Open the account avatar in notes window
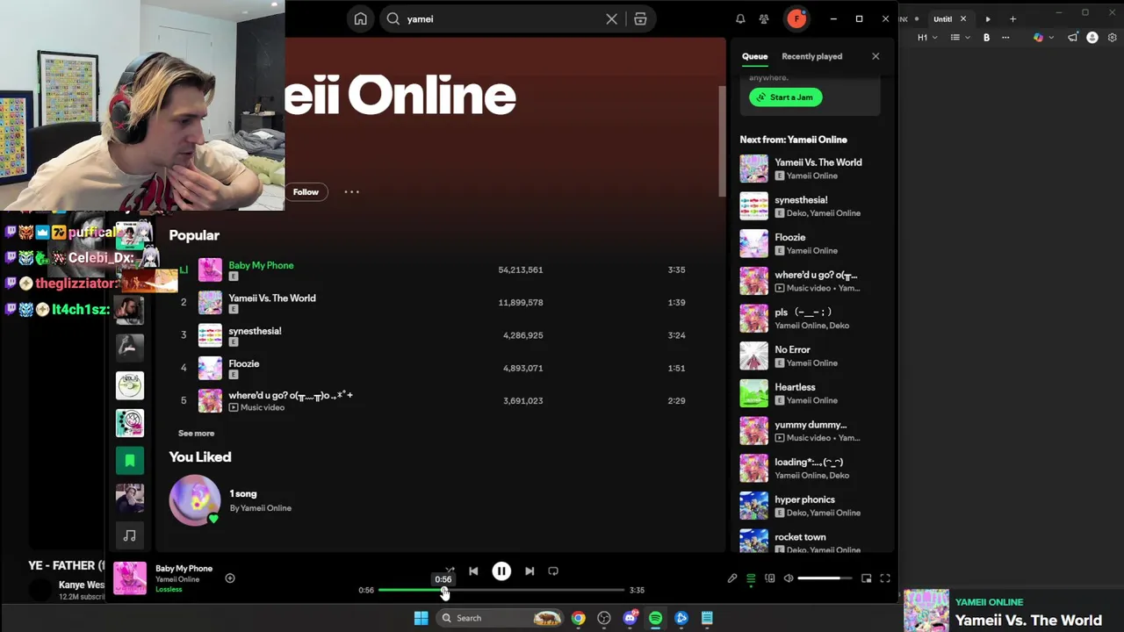This screenshot has height=632, width=1124. tap(1092, 38)
